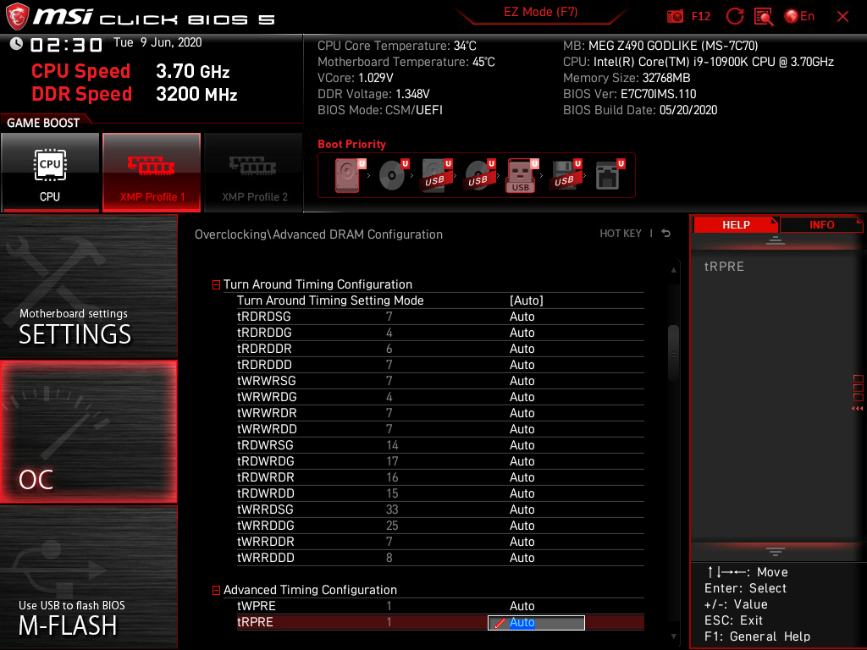Select the USB hard disk boot device icon

(x=436, y=175)
